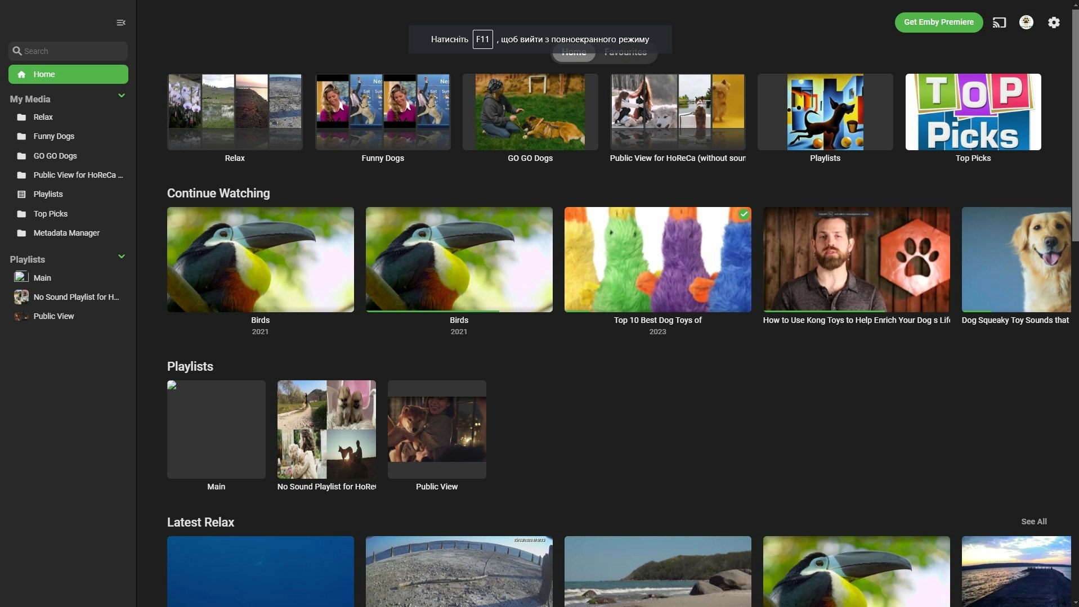Click the GO GO Dogs folder icon in sidebar

click(21, 156)
